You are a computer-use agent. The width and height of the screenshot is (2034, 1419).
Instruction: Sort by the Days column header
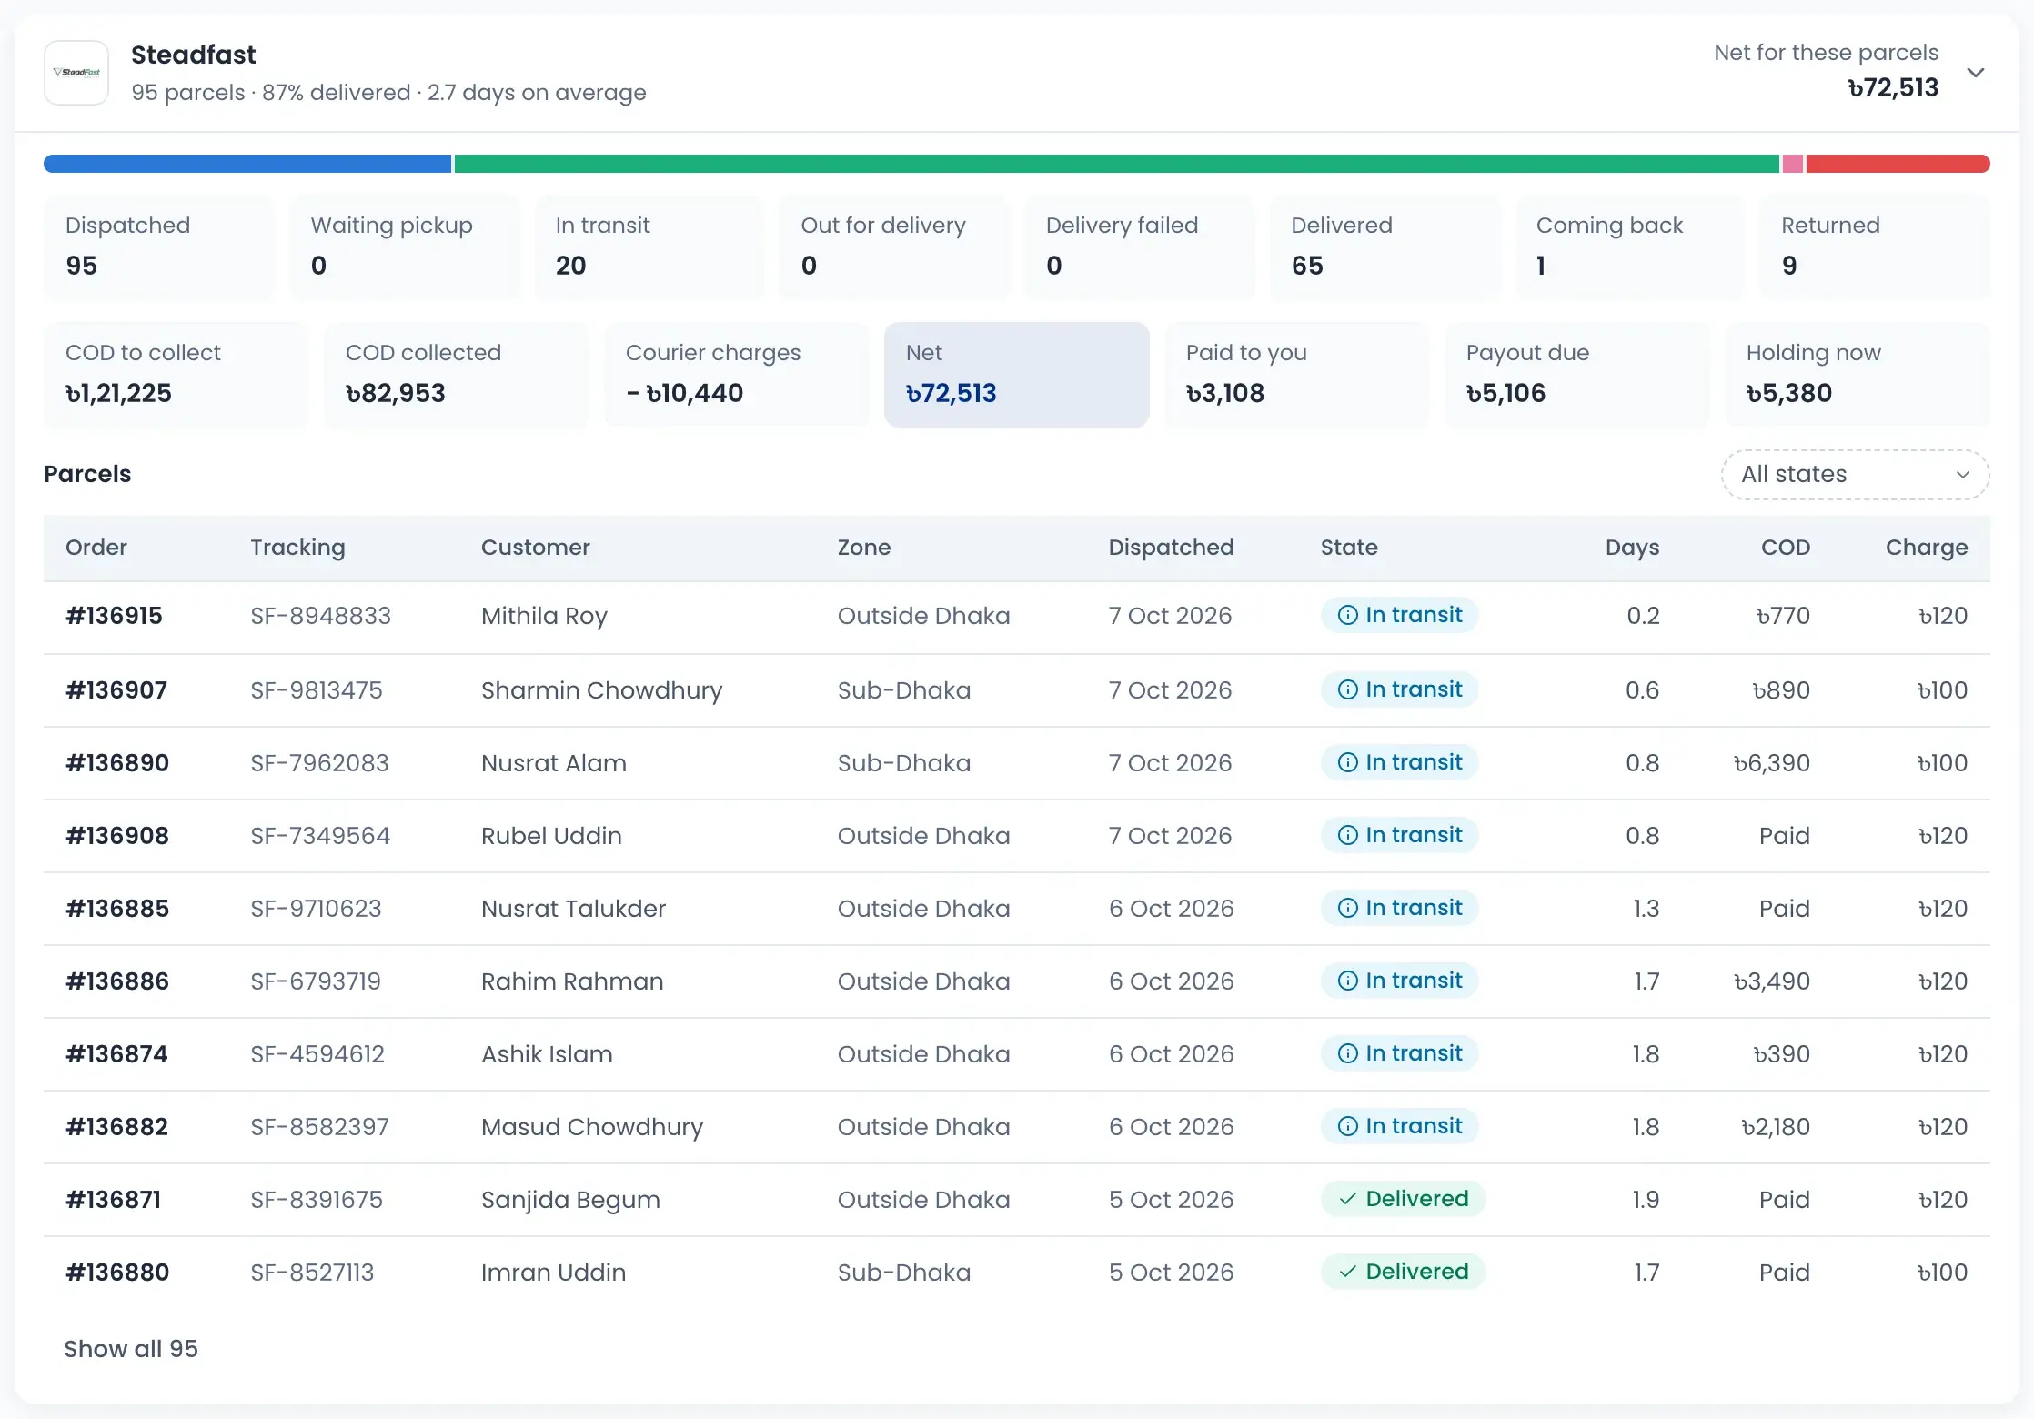pyautogui.click(x=1632, y=548)
